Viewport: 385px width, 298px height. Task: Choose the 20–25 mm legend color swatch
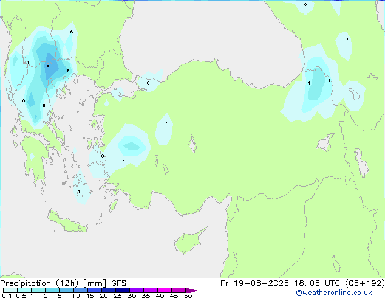click(109, 290)
